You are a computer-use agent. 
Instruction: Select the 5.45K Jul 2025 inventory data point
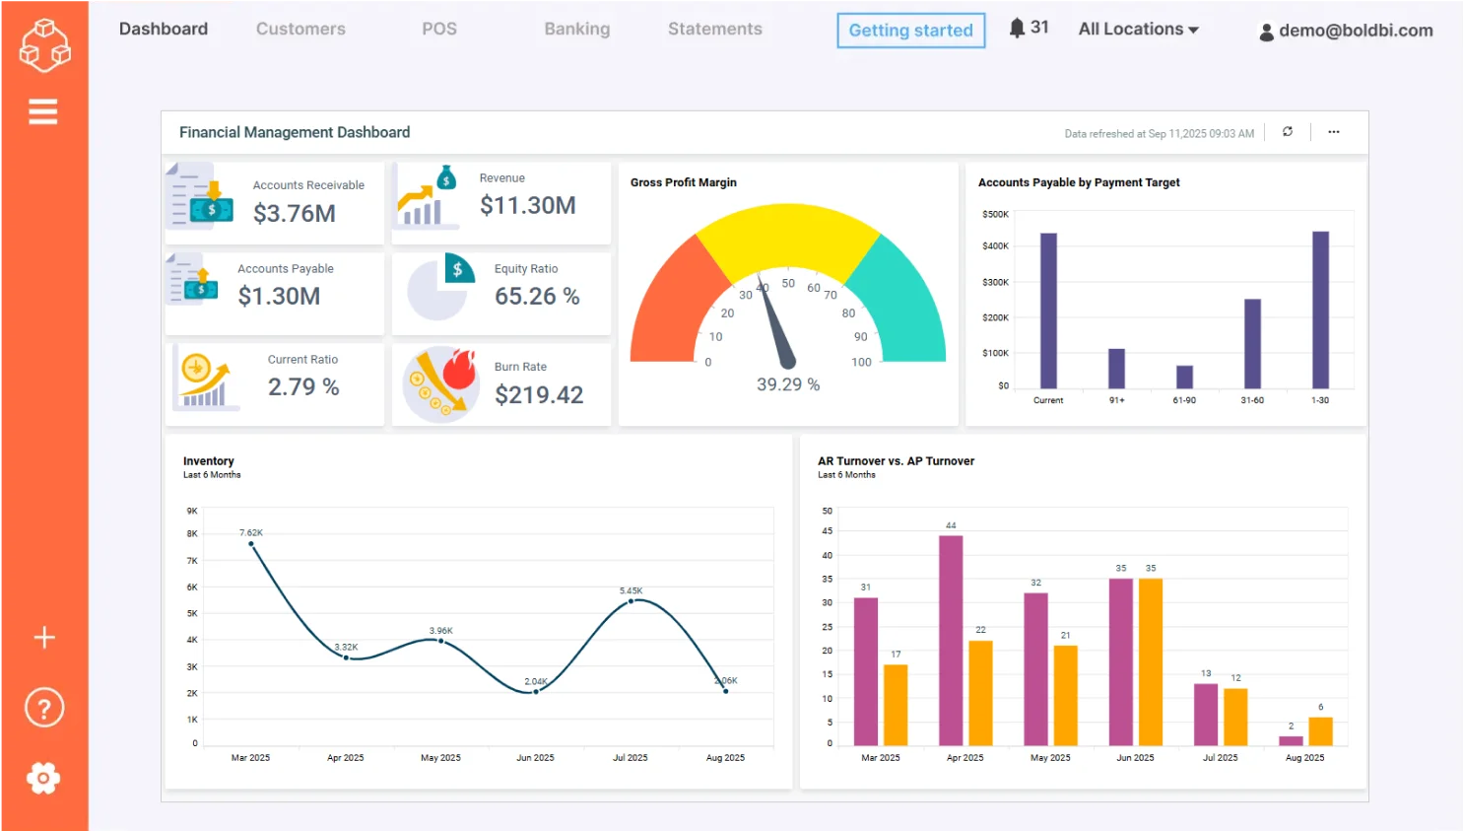[631, 602]
